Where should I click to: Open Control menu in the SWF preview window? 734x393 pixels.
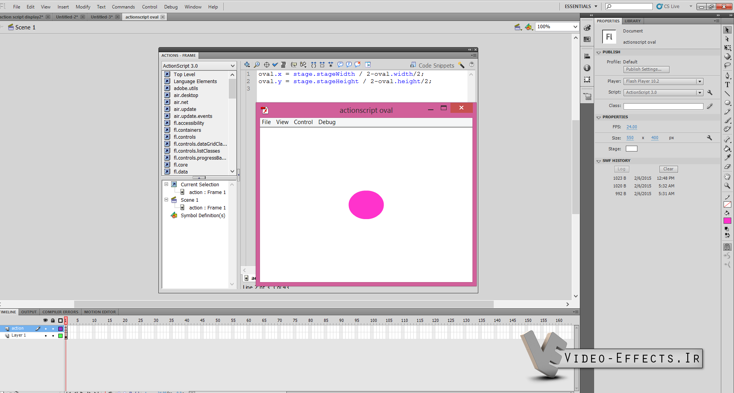pyautogui.click(x=303, y=122)
